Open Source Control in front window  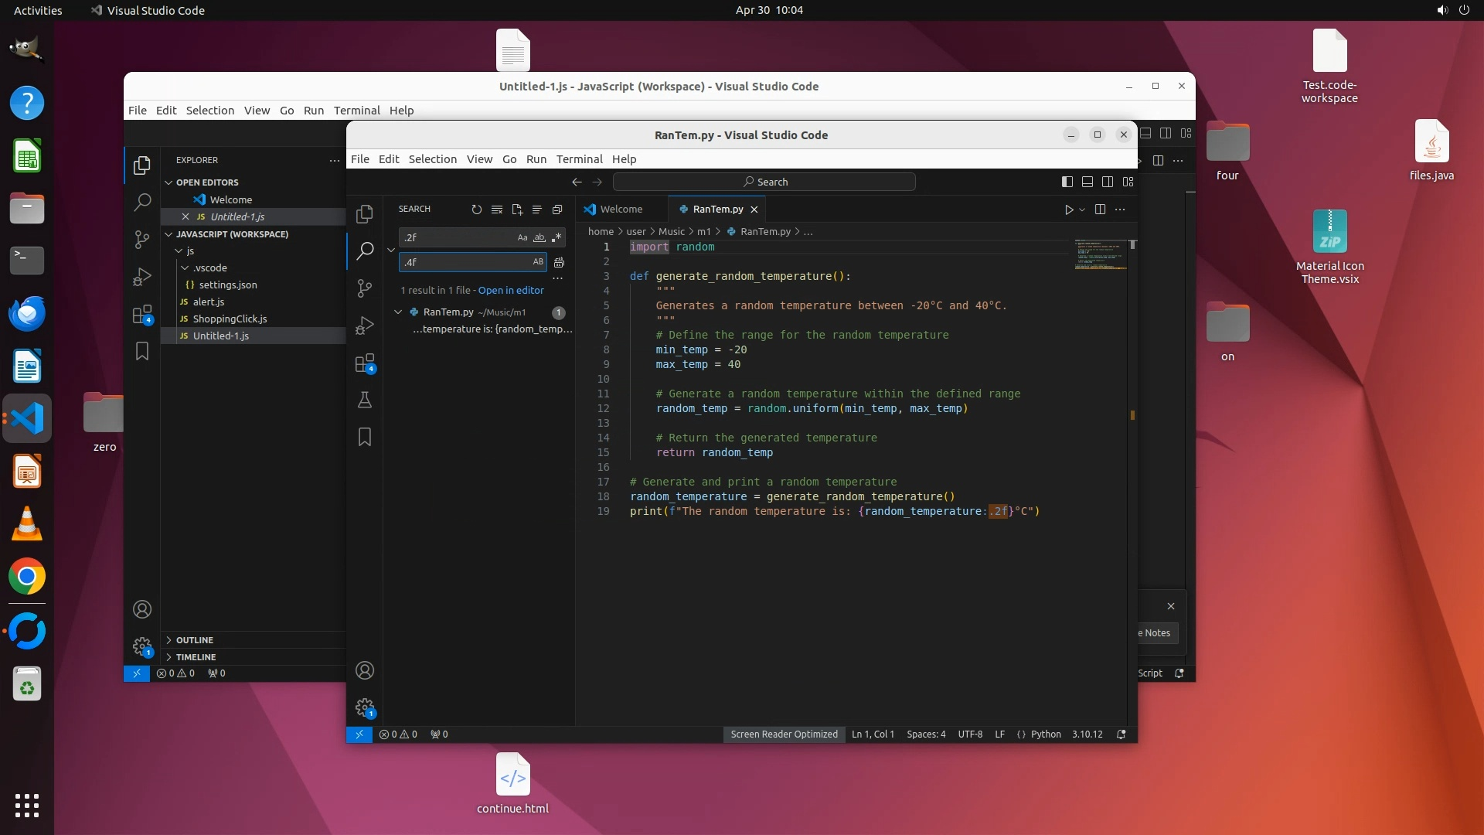(x=365, y=288)
